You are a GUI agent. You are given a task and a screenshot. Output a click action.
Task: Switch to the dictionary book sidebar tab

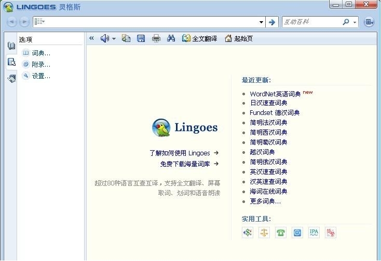pyautogui.click(x=11, y=46)
